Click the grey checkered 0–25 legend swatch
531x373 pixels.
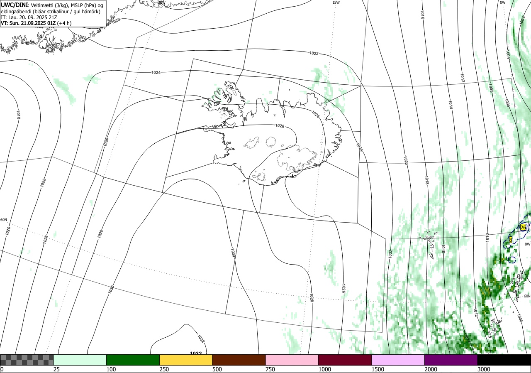pos(27,360)
